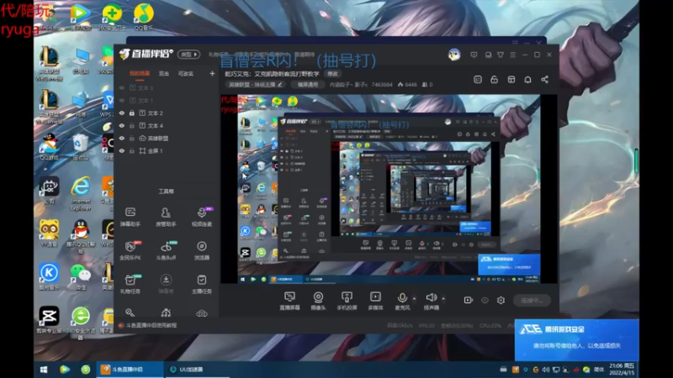This screenshot has width=673, height=378.
Task: Switch to the scene tab after 我的场景
Action: tap(163, 74)
